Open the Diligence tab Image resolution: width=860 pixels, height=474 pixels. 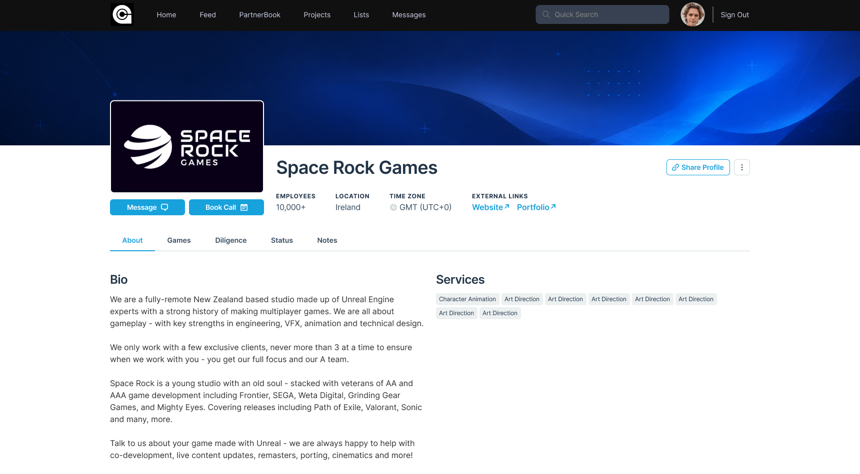click(231, 240)
